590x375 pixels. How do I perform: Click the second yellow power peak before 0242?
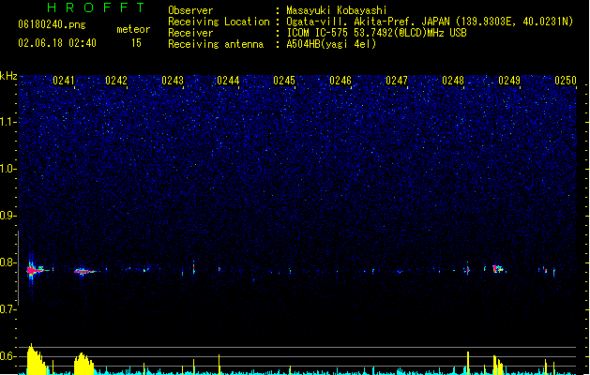click(x=83, y=364)
